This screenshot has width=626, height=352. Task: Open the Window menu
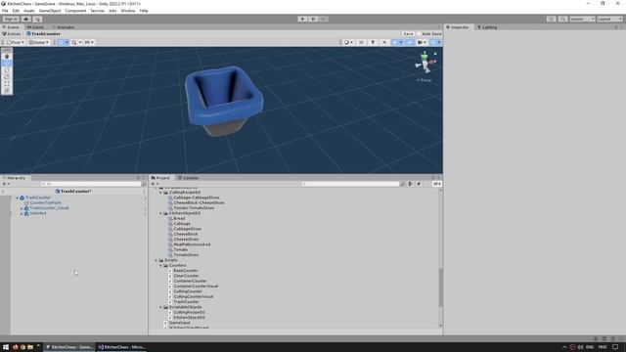click(128, 11)
